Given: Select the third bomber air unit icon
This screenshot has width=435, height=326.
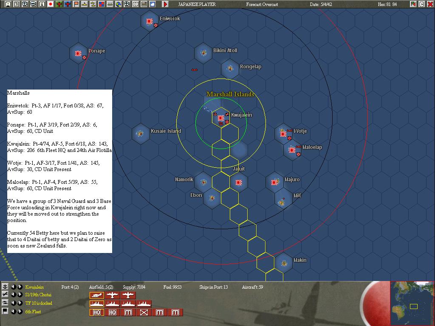Looking at the screenshot, I should [128, 295].
